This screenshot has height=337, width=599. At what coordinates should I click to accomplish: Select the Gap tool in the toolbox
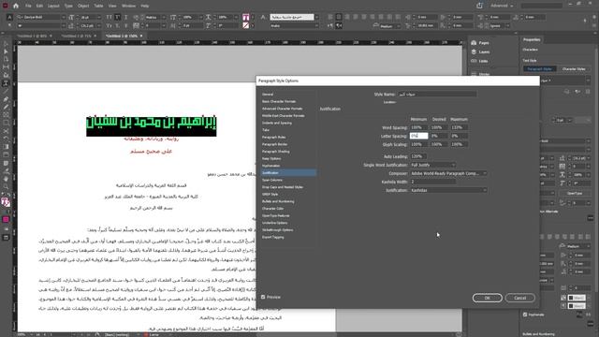(6, 67)
